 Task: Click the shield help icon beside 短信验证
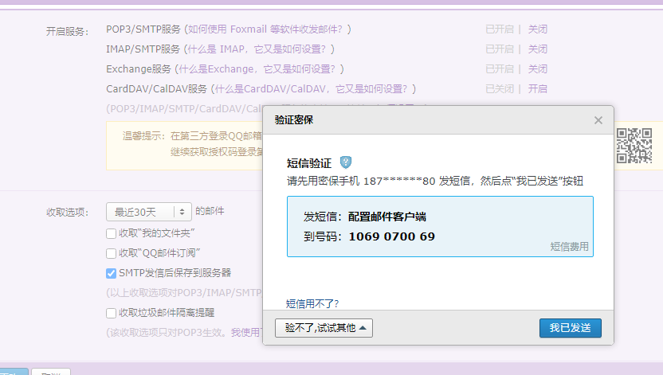[x=346, y=162]
